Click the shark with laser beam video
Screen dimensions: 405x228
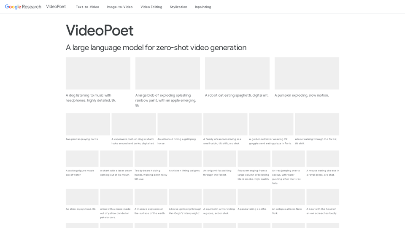[x=116, y=159]
